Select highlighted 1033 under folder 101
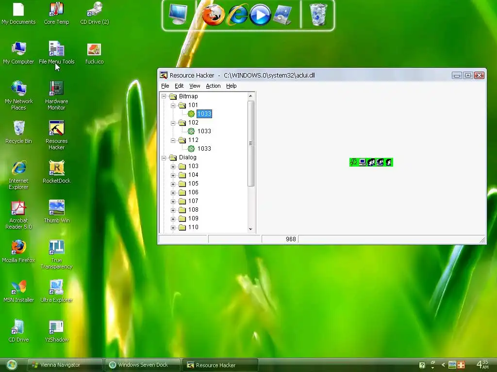 click(x=204, y=113)
